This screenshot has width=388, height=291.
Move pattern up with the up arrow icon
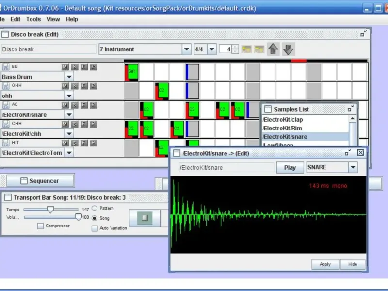click(x=273, y=49)
